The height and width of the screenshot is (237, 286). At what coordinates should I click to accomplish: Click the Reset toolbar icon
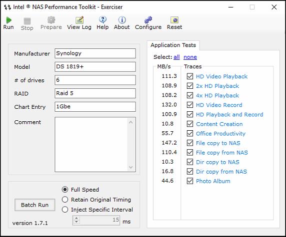click(x=174, y=20)
